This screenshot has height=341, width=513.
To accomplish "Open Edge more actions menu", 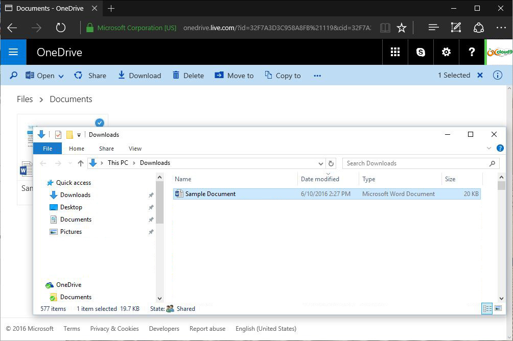I will [501, 28].
